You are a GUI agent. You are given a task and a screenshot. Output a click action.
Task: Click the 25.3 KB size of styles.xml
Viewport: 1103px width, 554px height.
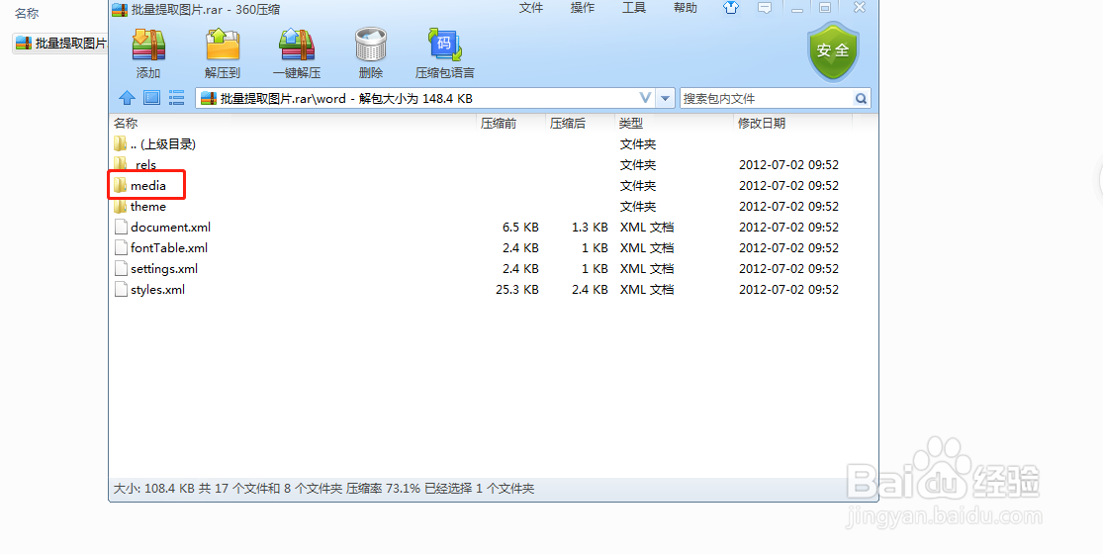coord(517,289)
